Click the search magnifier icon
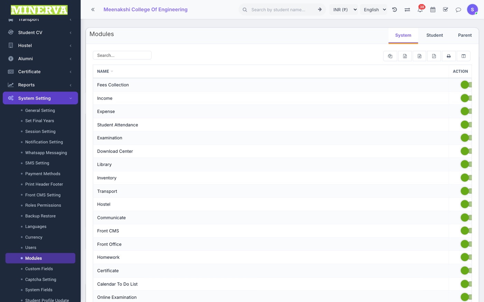This screenshot has width=484, height=302. (245, 10)
